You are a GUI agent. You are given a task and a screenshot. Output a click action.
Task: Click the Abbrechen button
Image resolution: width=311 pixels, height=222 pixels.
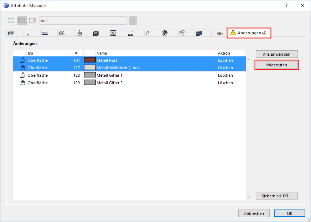coord(254,213)
